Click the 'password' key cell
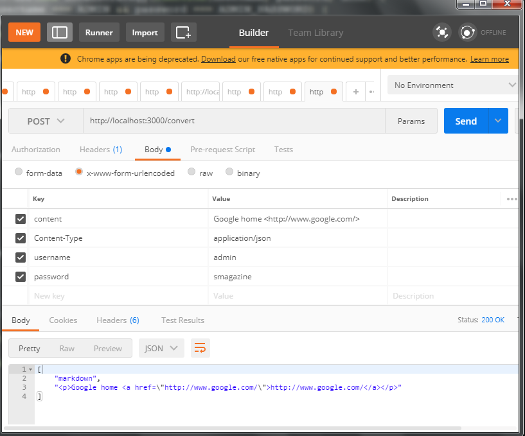Screen dimensions: 525x436 [x=118, y=277]
